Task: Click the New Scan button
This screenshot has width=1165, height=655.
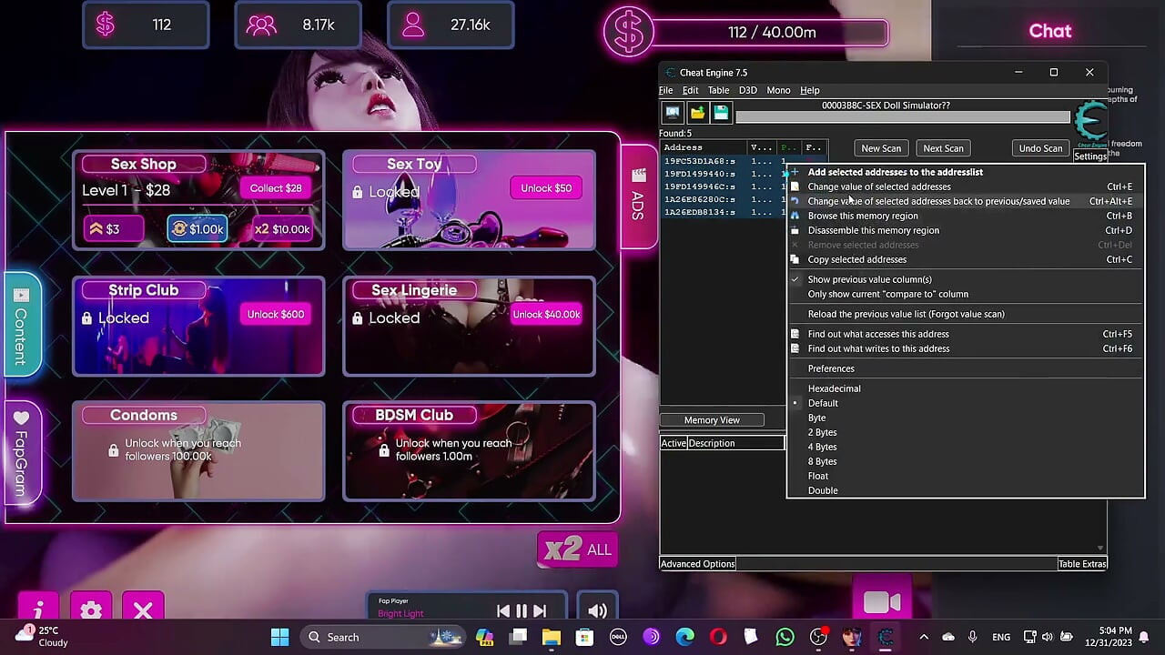Action: 881,148
